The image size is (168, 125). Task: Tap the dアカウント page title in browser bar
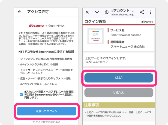(x=123, y=11)
